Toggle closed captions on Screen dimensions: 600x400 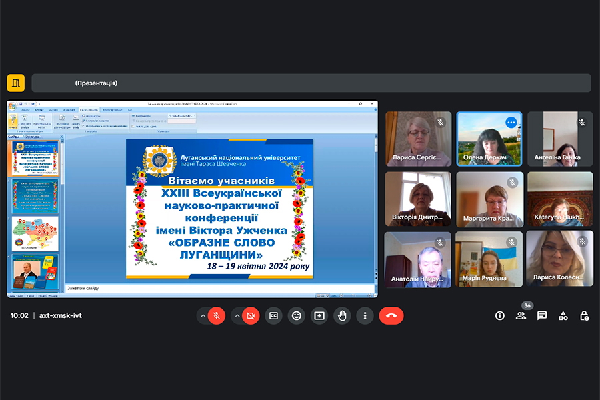pyautogui.click(x=273, y=316)
